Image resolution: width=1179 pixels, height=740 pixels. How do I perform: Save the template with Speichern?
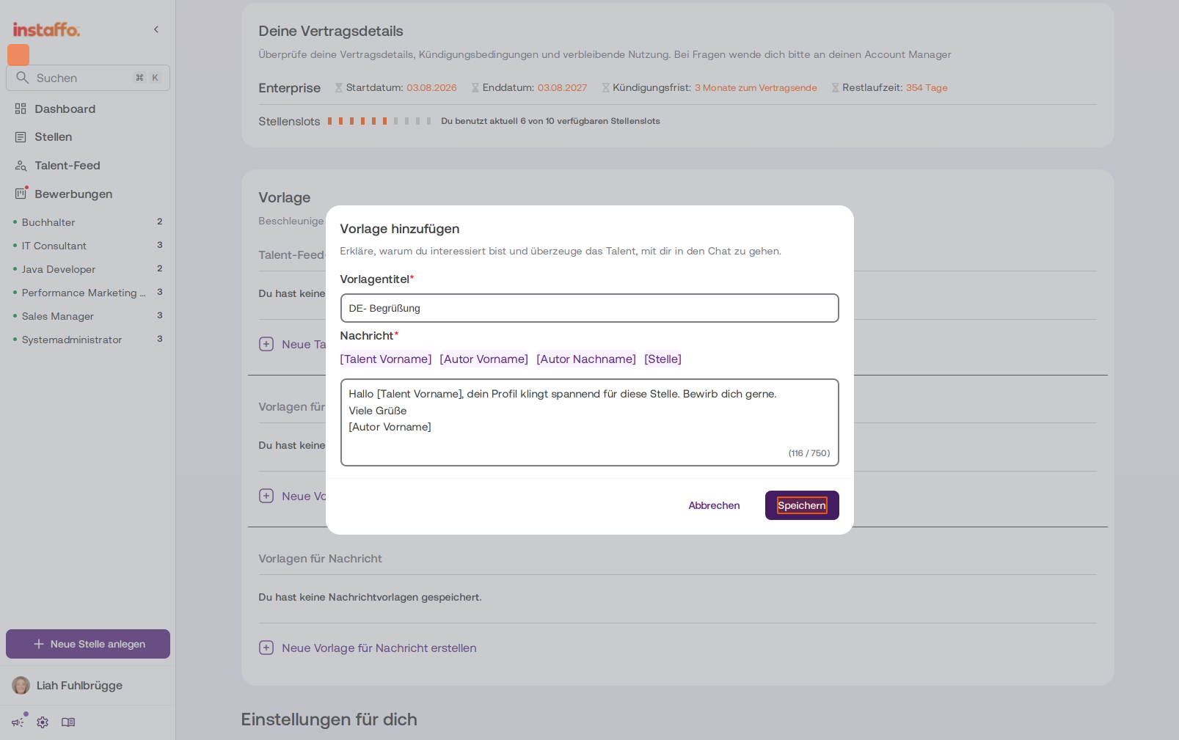coord(802,505)
